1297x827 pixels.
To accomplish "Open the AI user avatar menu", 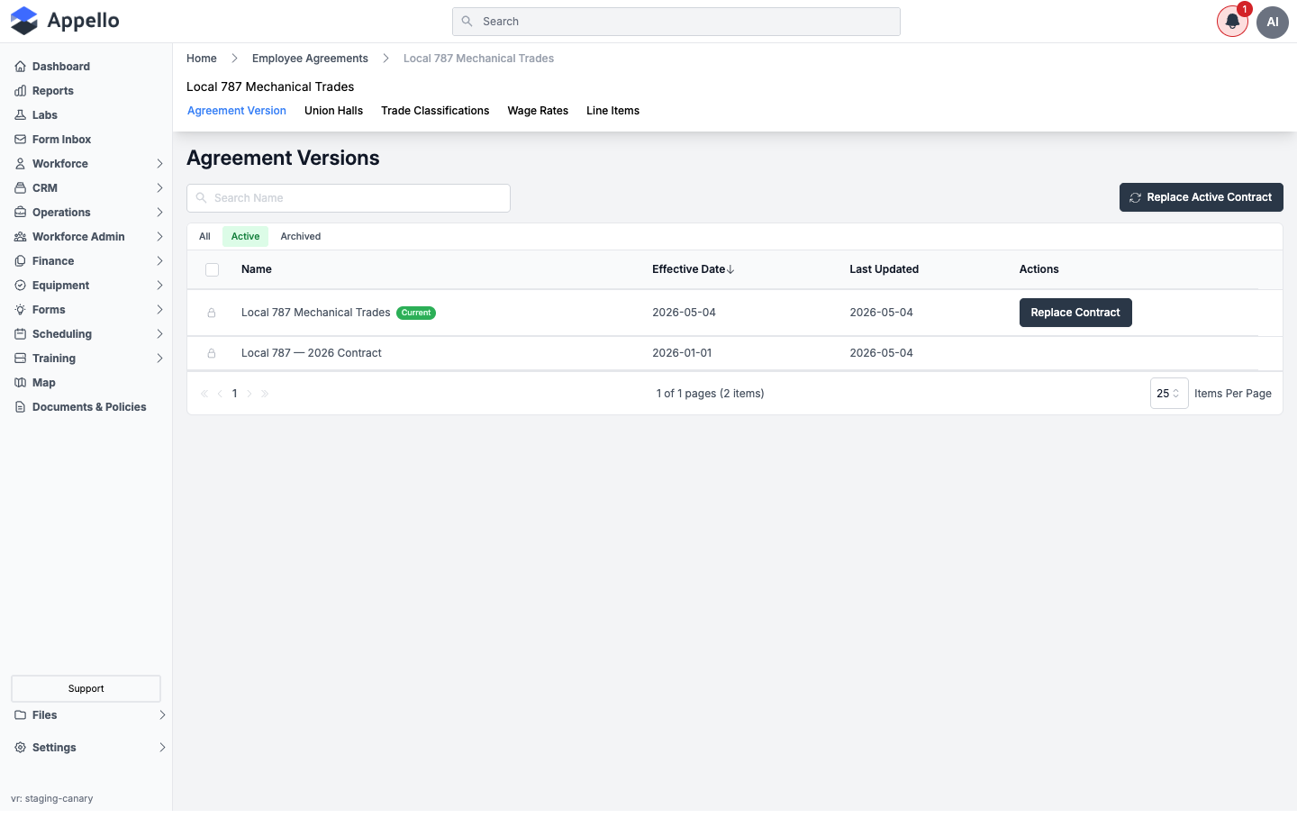I will coord(1273,22).
